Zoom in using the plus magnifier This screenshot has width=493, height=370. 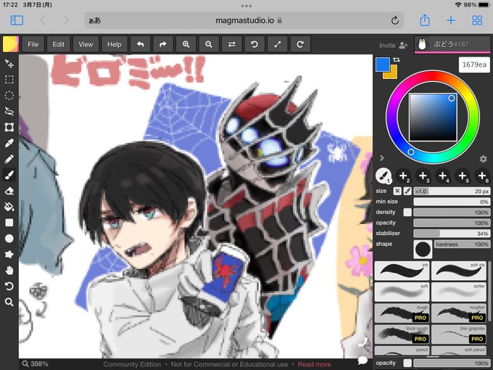pyautogui.click(x=186, y=44)
